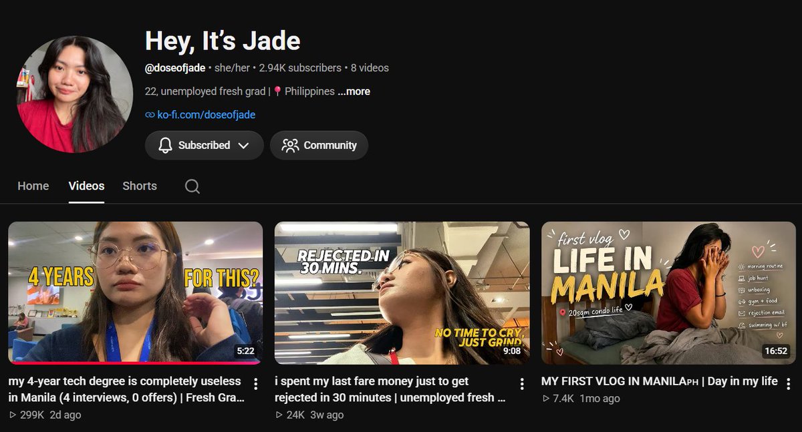Open more options for 4-year tech degree video
Image resolution: width=802 pixels, height=432 pixels.
tap(255, 384)
